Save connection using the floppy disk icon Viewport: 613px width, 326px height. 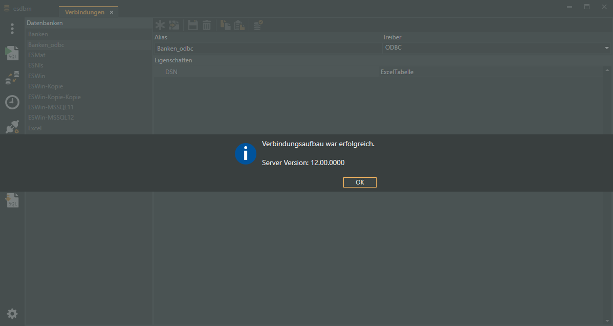click(x=193, y=25)
